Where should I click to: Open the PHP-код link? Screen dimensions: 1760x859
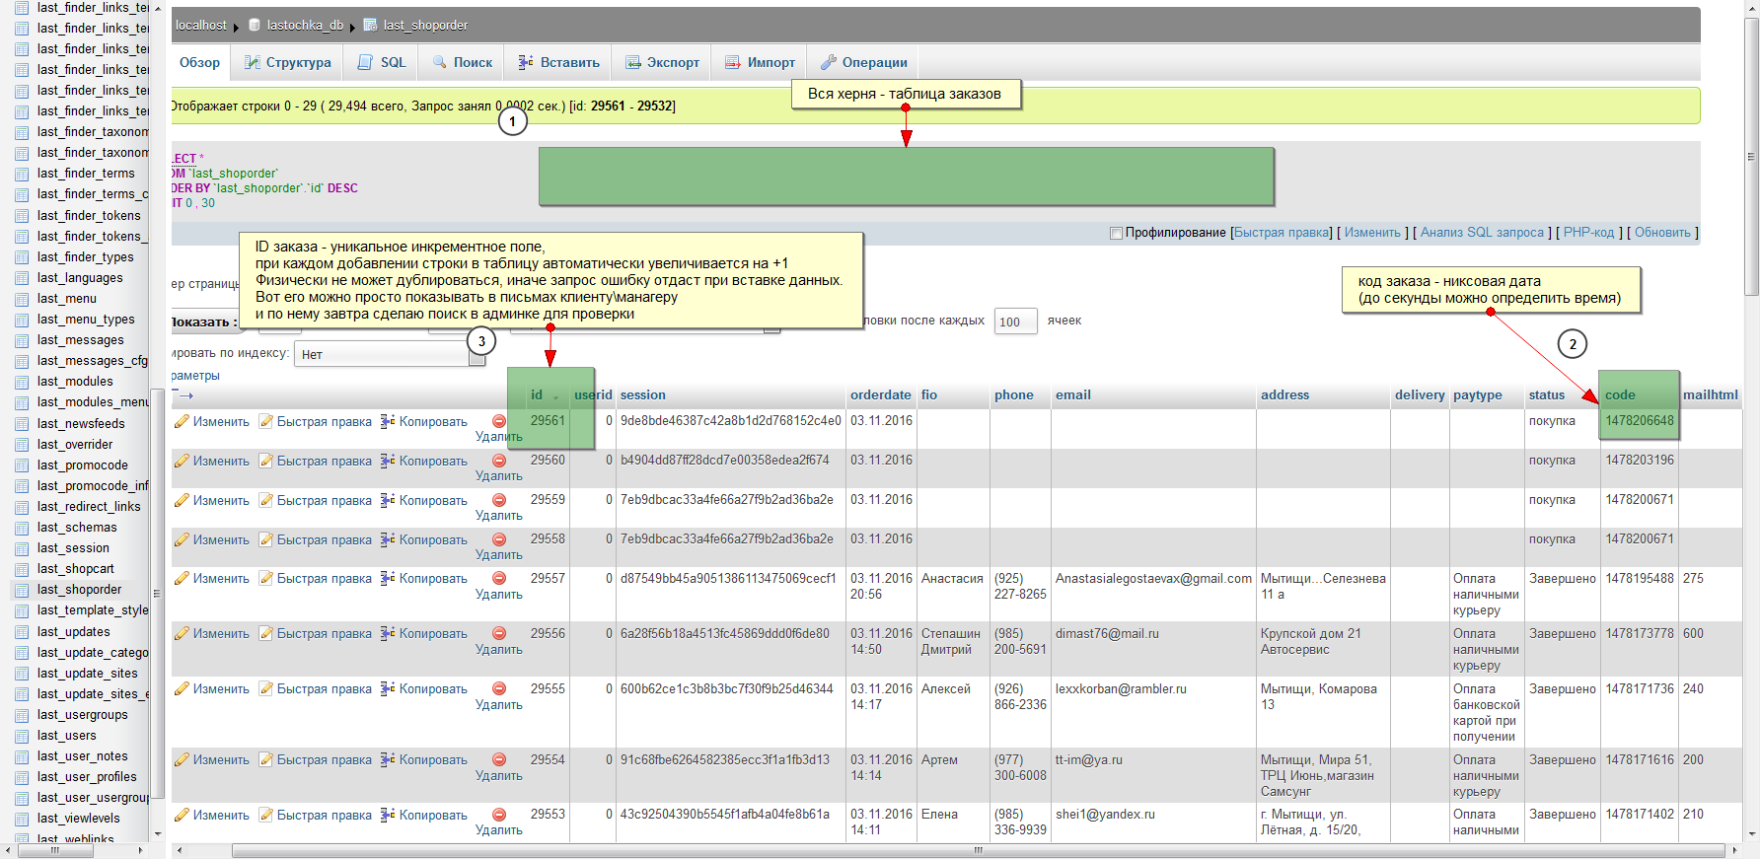1588,233
